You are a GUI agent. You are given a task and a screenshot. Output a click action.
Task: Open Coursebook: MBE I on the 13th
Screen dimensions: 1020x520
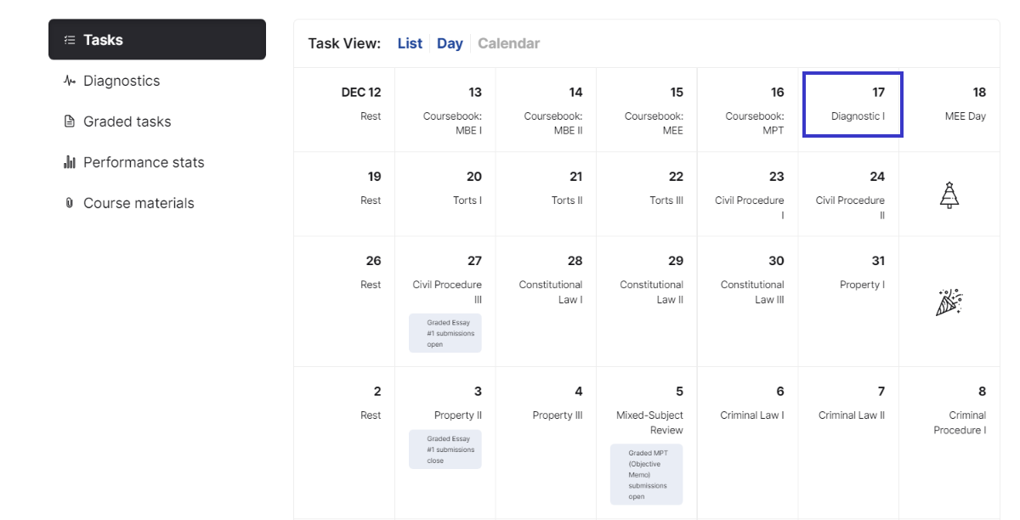(452, 123)
